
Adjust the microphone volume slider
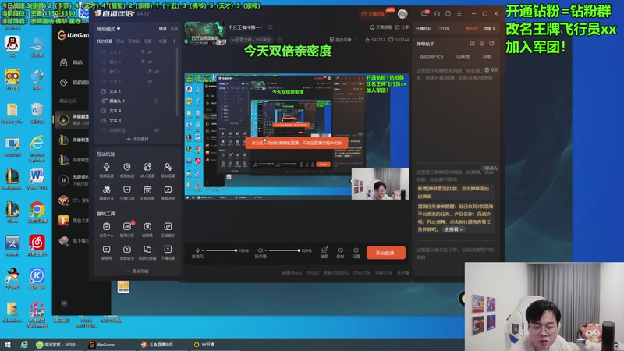(x=222, y=250)
